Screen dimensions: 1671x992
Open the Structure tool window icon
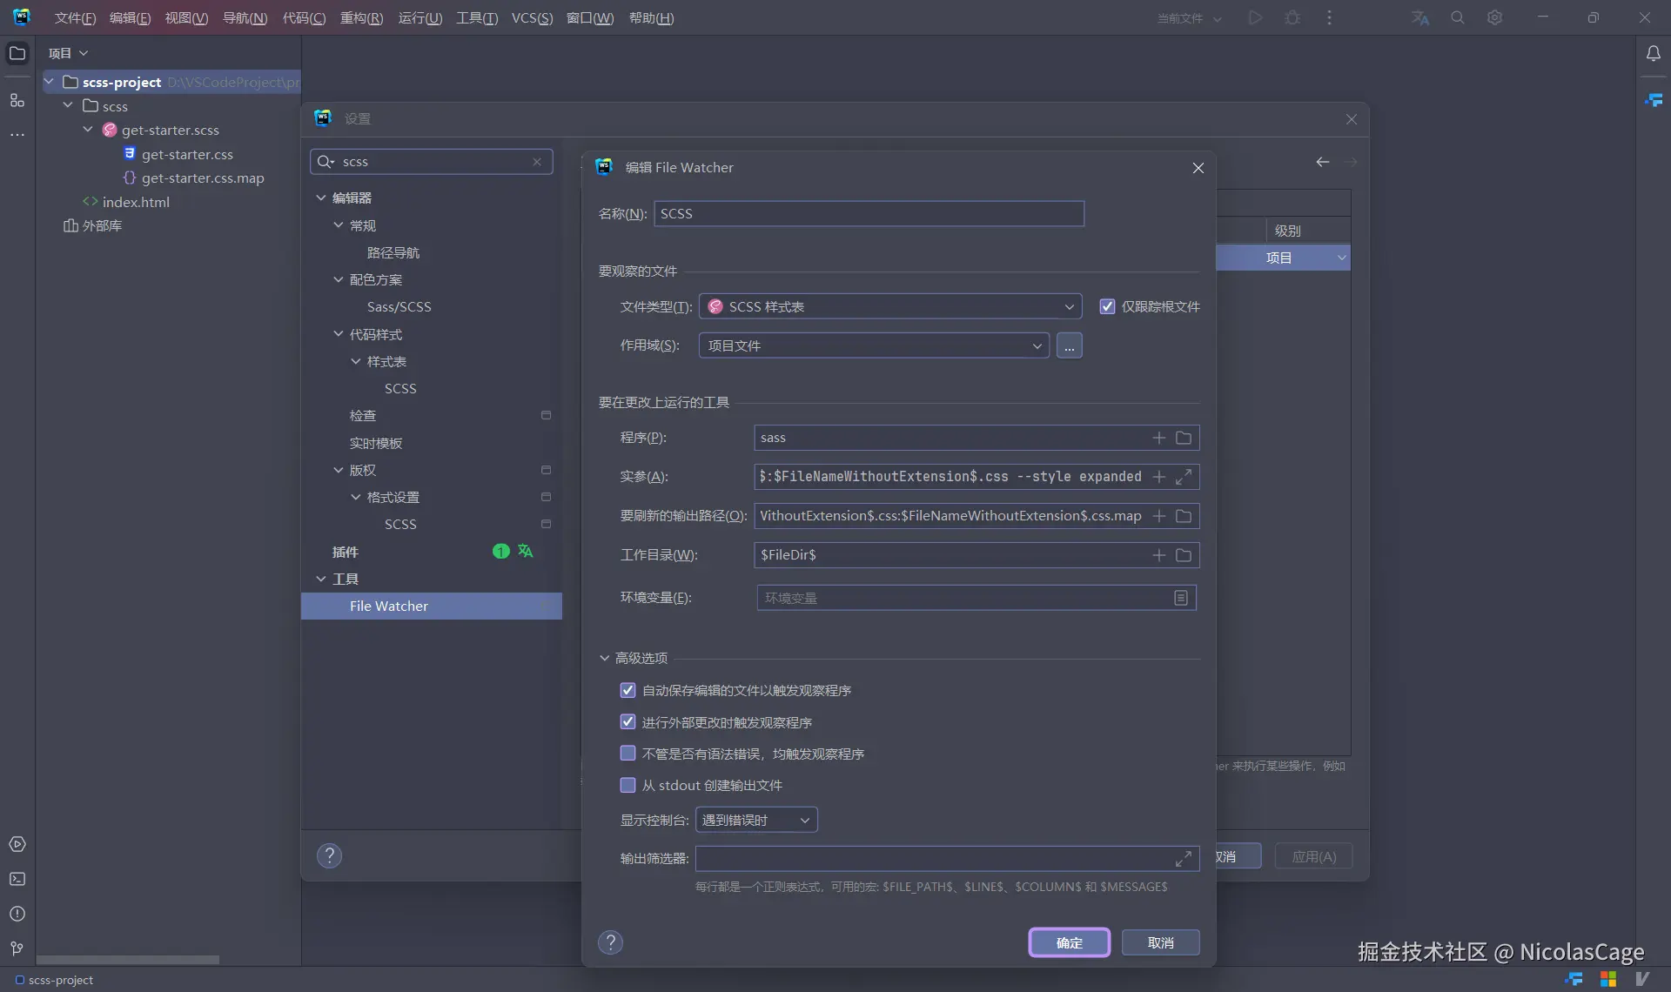tap(17, 100)
